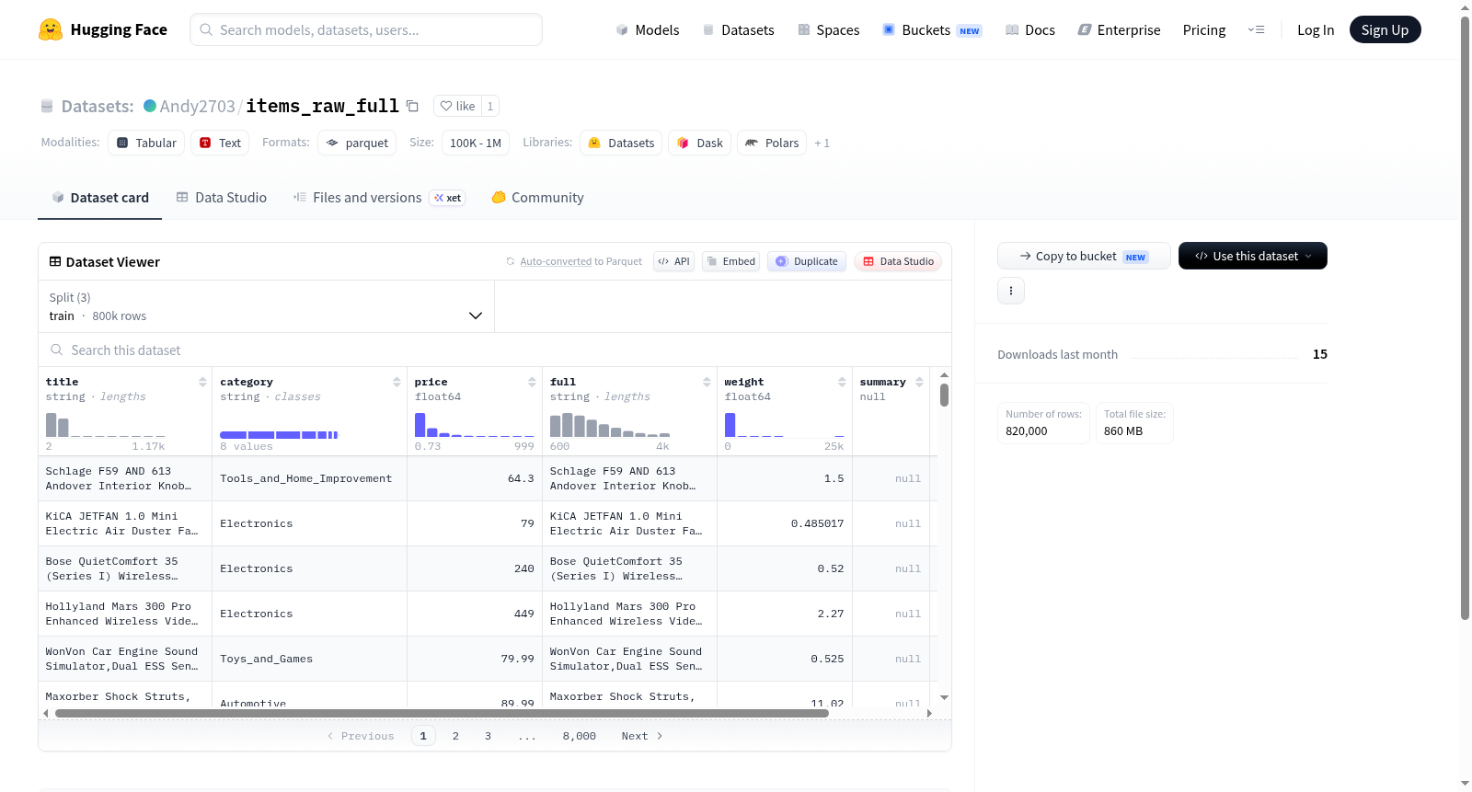Click the Andy2703 user avatar

pos(150,106)
